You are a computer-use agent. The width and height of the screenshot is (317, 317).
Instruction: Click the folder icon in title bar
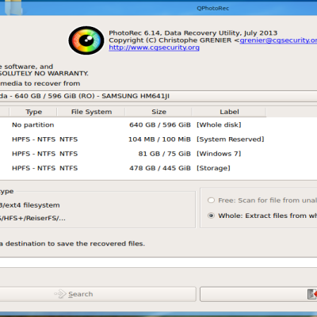13,7
